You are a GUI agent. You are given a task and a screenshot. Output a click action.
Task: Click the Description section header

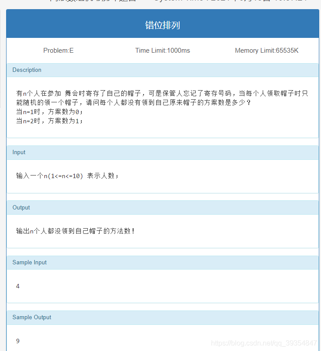point(163,70)
